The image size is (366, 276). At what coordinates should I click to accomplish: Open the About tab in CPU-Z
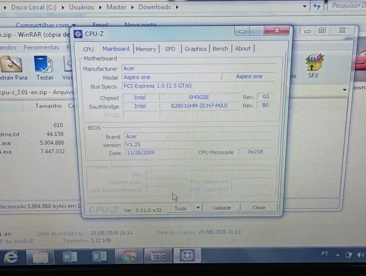243,49
